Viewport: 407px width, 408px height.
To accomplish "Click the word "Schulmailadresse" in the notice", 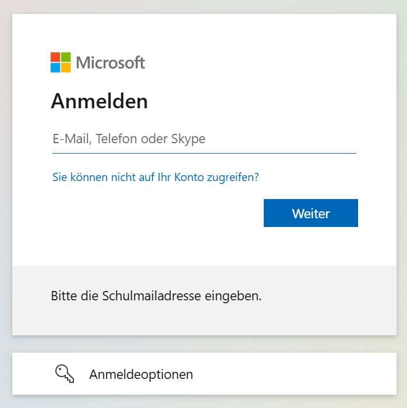I will pos(151,296).
